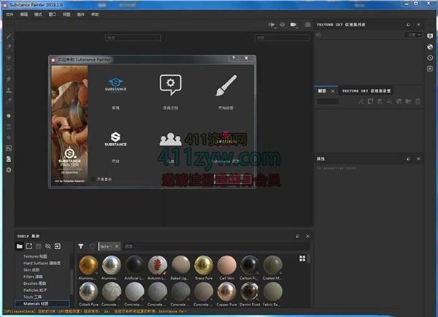Click the camera icon in viewport toolbar
438x317 pixels.
coord(293,25)
